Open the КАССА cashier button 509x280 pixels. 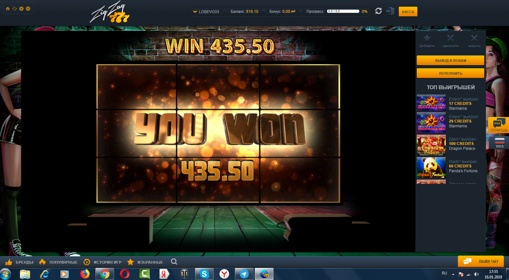408,12
